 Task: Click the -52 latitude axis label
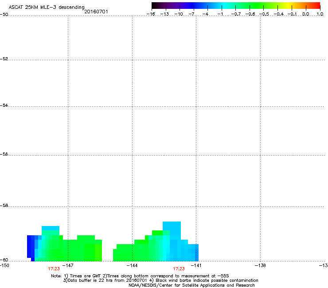(x=4, y=59)
